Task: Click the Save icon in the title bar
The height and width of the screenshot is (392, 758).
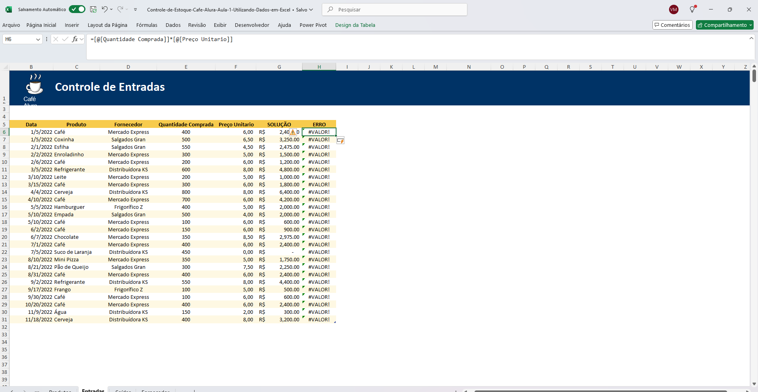Action: pos(93,9)
